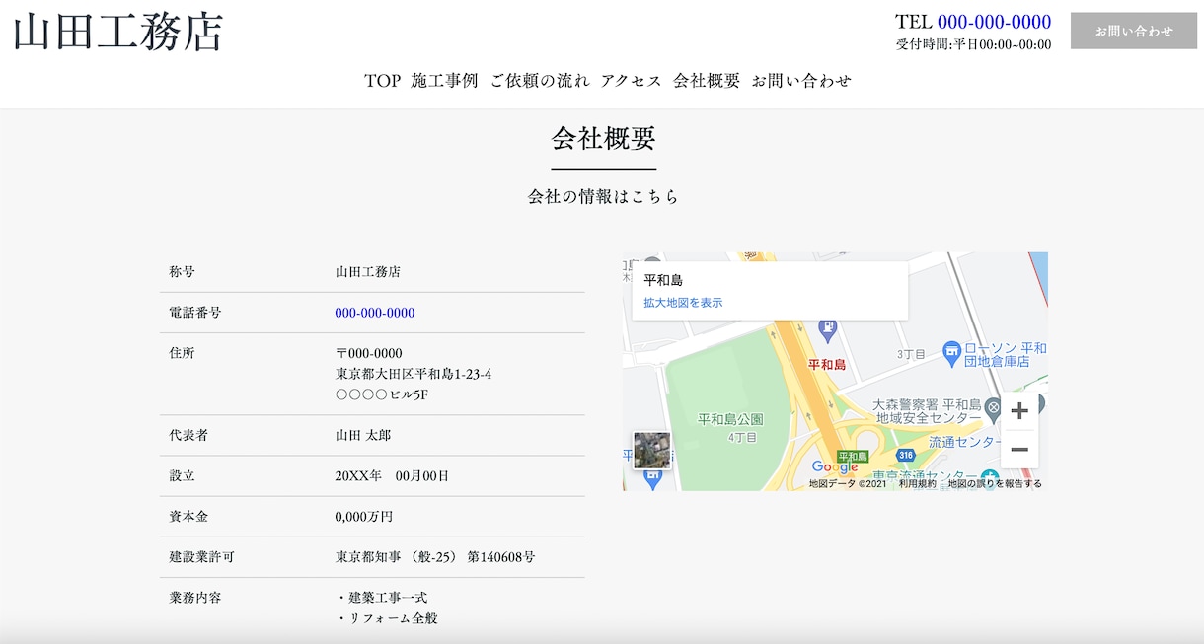Screen dimensions: 1204x644
Task: Click the founding date 20XX年 00月00日
Action: coord(393,475)
